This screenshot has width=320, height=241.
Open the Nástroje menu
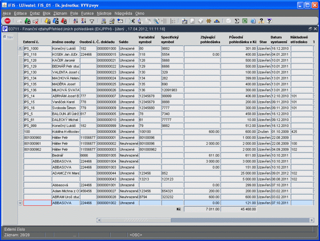pyautogui.click(x=104, y=14)
